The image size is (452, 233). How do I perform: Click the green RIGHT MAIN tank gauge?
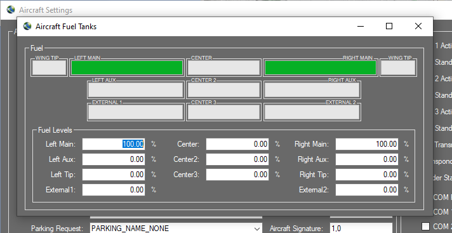(x=321, y=68)
